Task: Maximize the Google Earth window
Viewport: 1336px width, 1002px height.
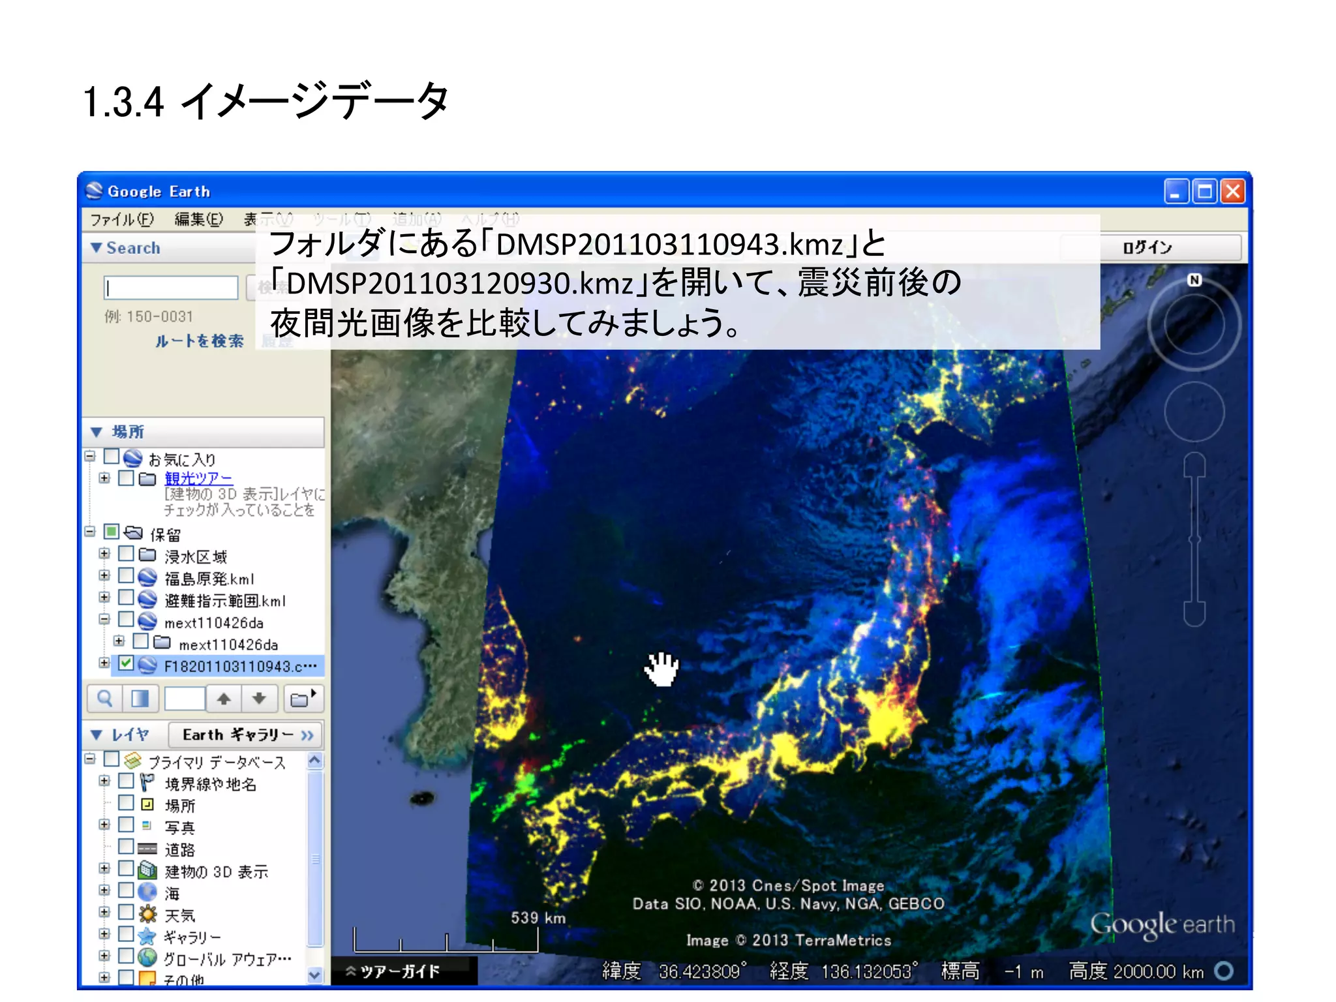Action: coord(1204,192)
